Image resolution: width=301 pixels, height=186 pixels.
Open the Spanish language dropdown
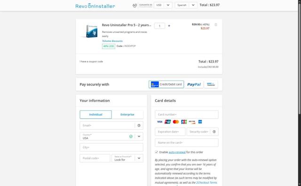click(186, 5)
